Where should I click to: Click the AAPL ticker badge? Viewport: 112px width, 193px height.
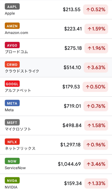coord(12,7)
